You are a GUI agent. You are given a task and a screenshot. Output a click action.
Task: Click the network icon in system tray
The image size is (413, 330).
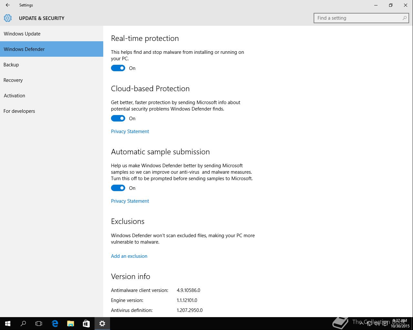pyautogui.click(x=369, y=324)
